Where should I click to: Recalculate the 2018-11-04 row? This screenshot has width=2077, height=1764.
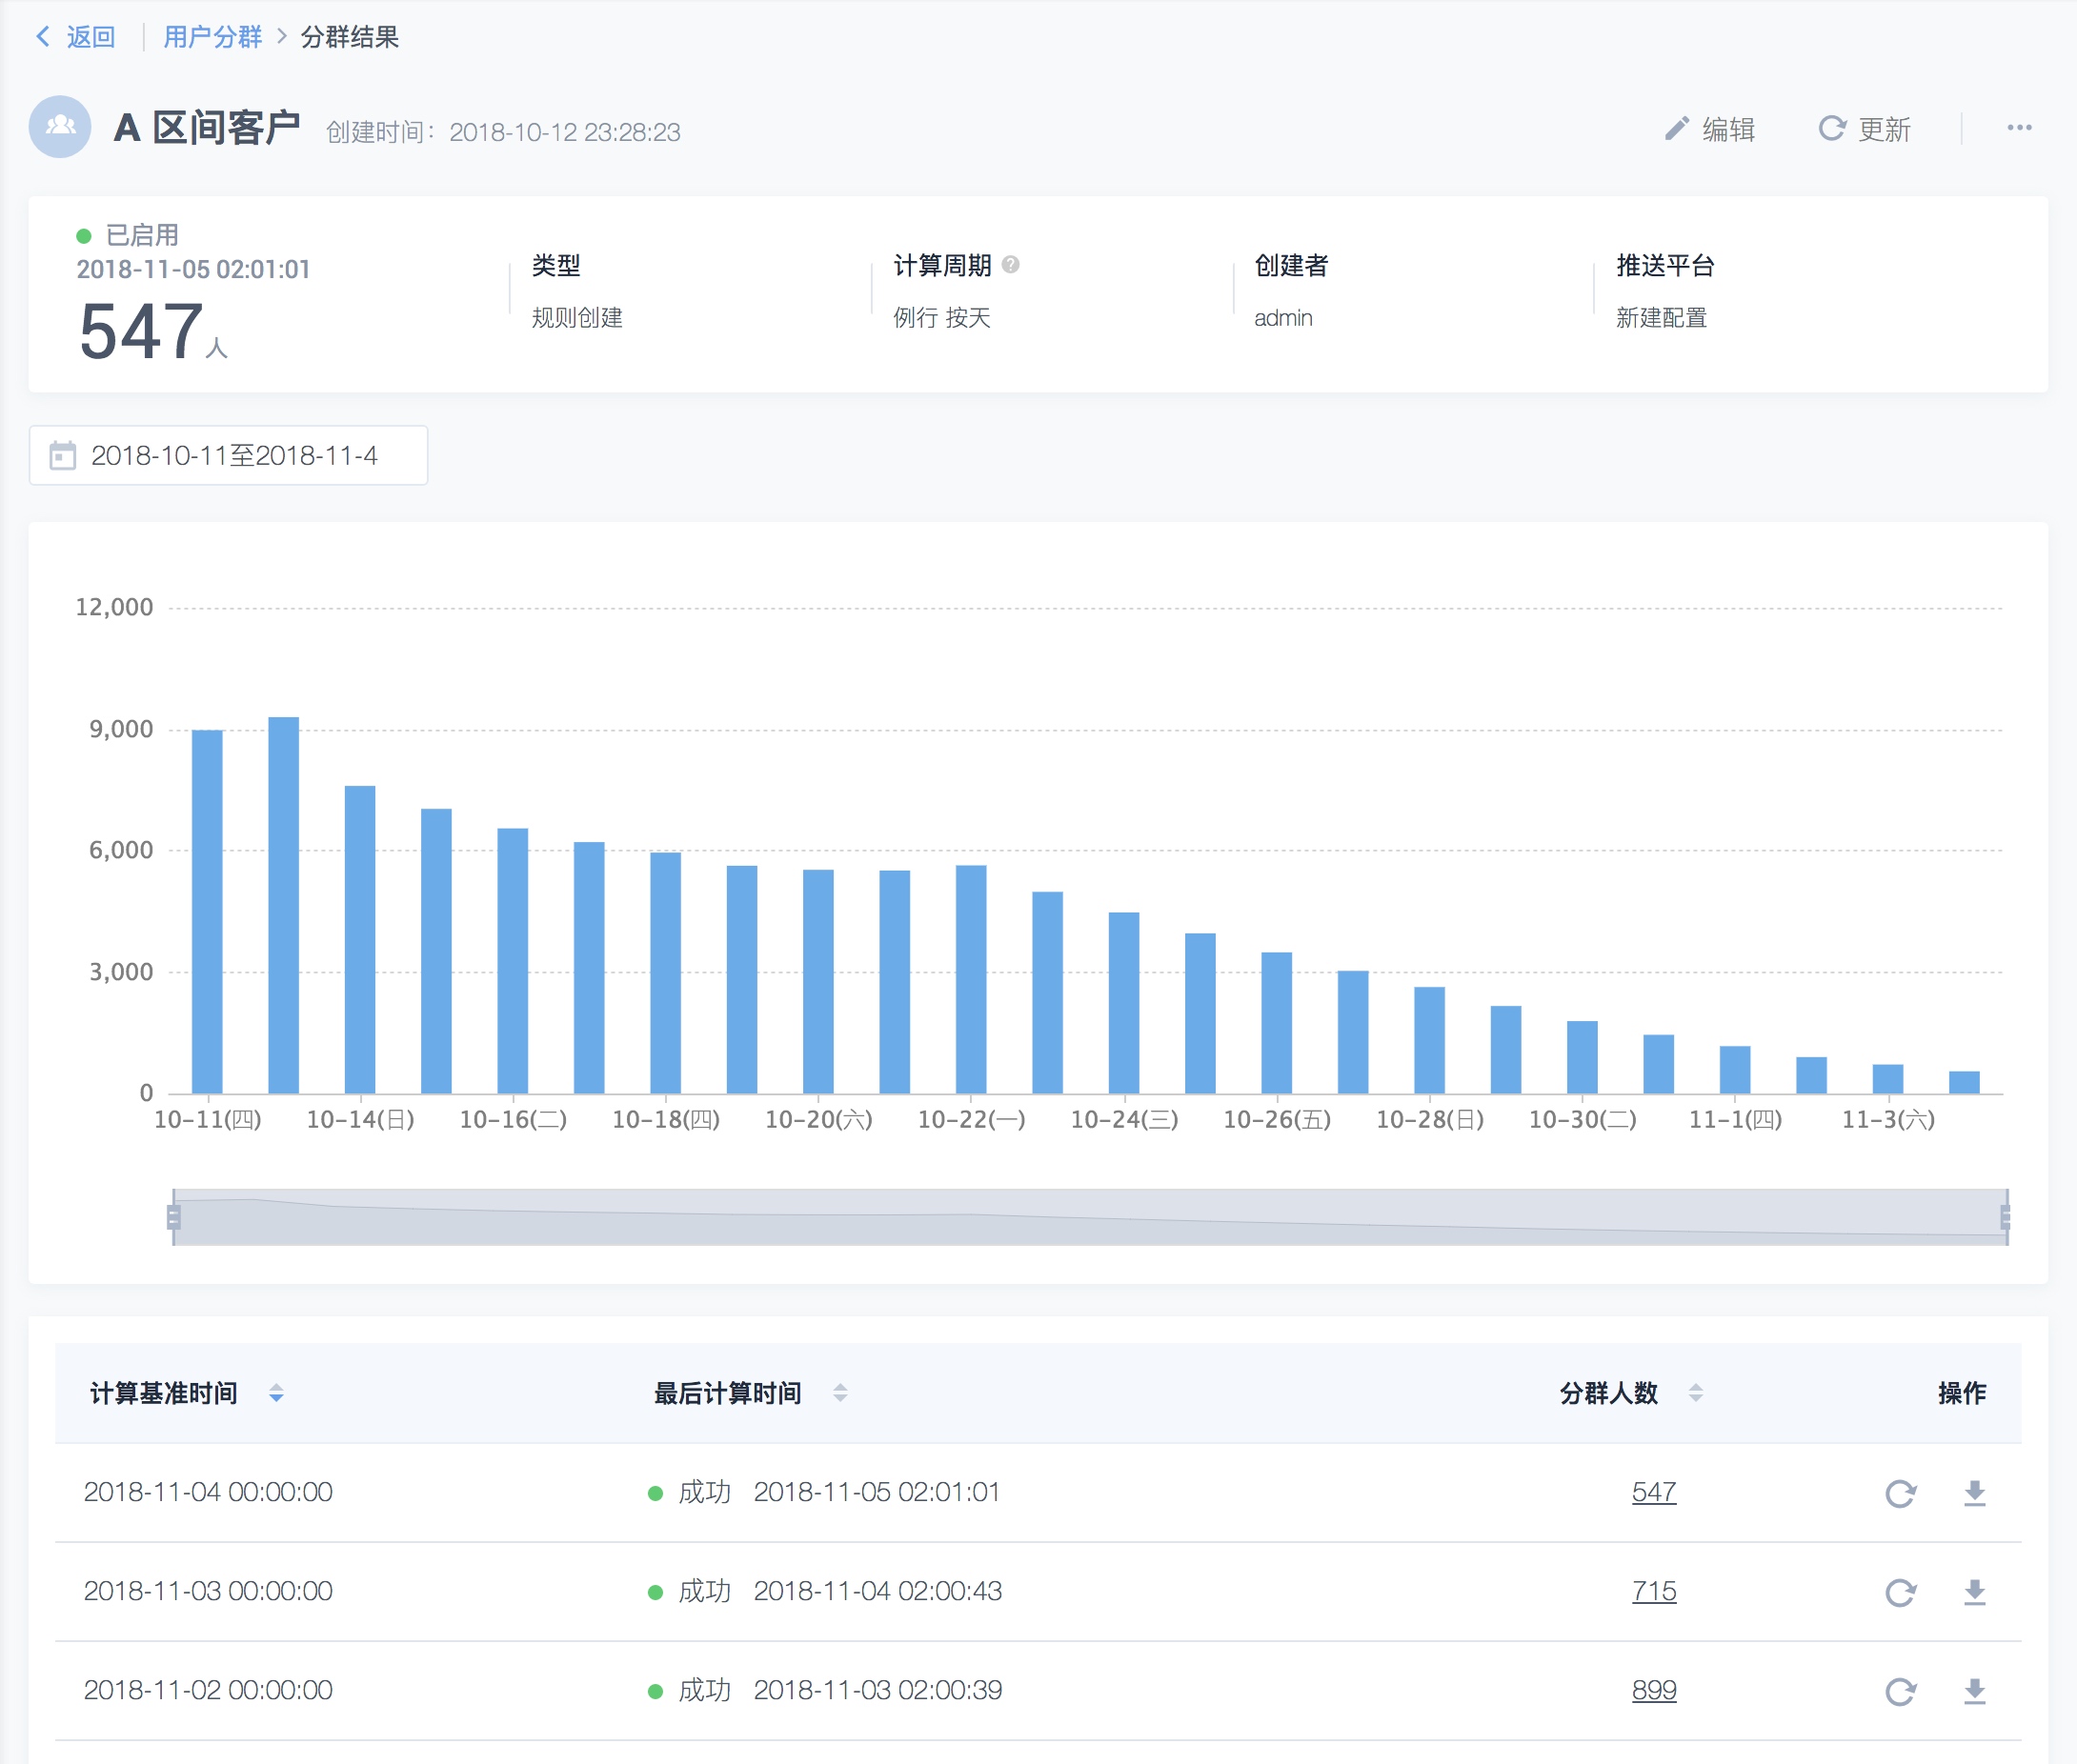click(x=1900, y=1493)
